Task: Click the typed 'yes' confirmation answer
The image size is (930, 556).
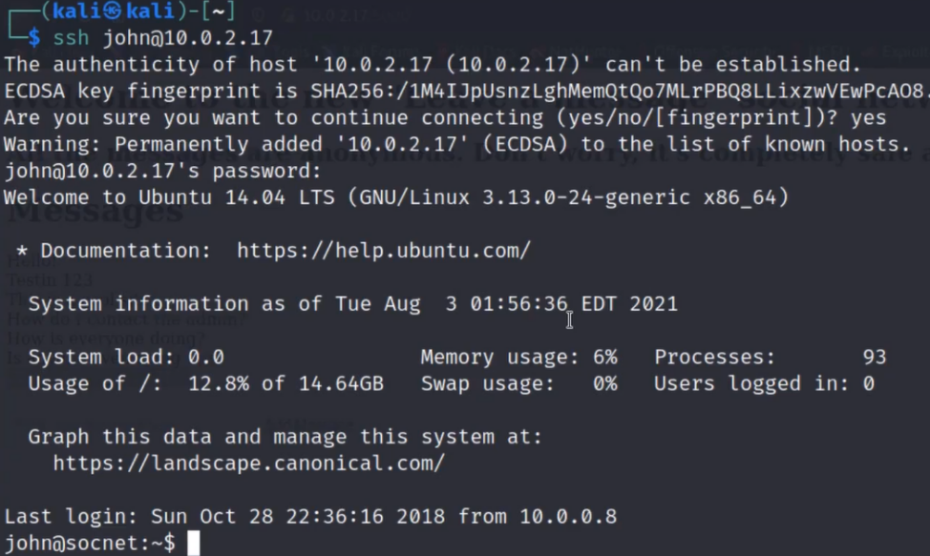Action: coord(868,118)
